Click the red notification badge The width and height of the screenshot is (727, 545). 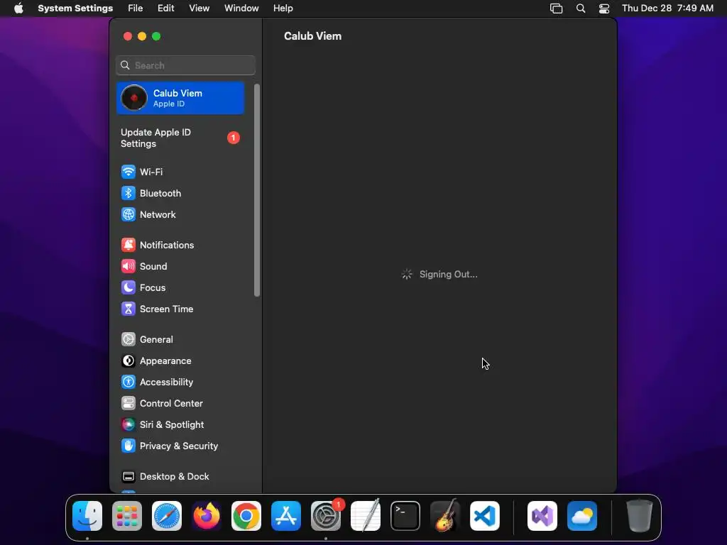pyautogui.click(x=233, y=138)
